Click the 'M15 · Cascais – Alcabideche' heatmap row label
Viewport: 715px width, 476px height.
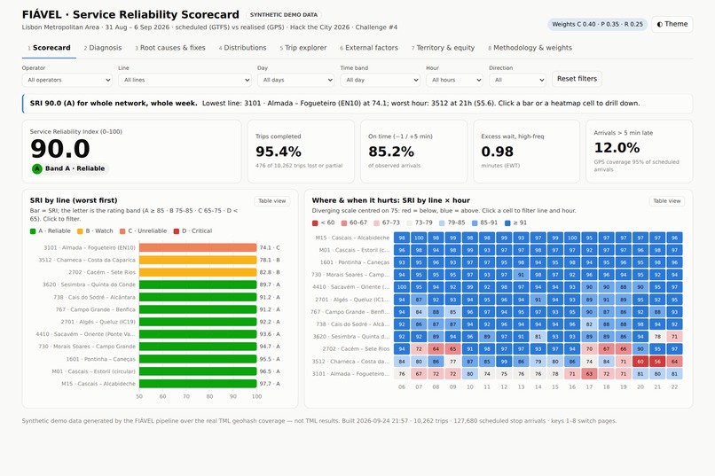[x=352, y=238]
